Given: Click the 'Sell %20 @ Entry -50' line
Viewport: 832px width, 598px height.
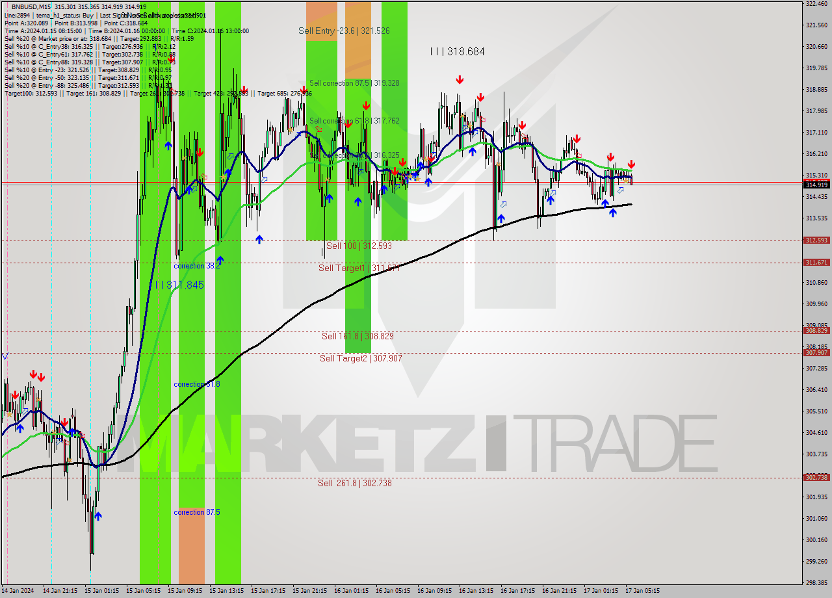Looking at the screenshot, I should click(x=88, y=77).
